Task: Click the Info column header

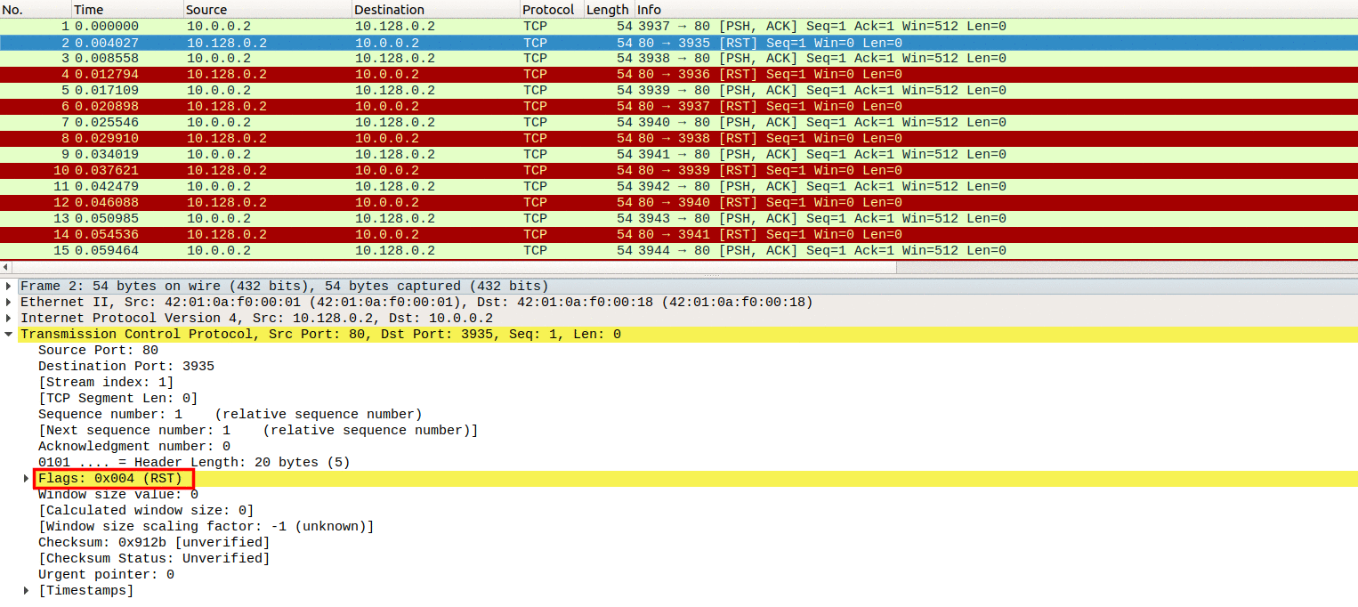Action: click(996, 9)
